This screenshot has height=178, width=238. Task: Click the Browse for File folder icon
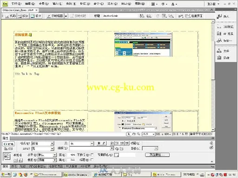pyautogui.click(x=122, y=149)
